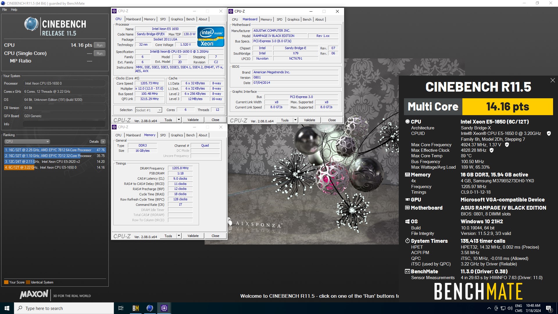The image size is (558, 314).
Task: Expand Tools dropdown arrow in CPU tab window
Action: pyautogui.click(x=179, y=120)
